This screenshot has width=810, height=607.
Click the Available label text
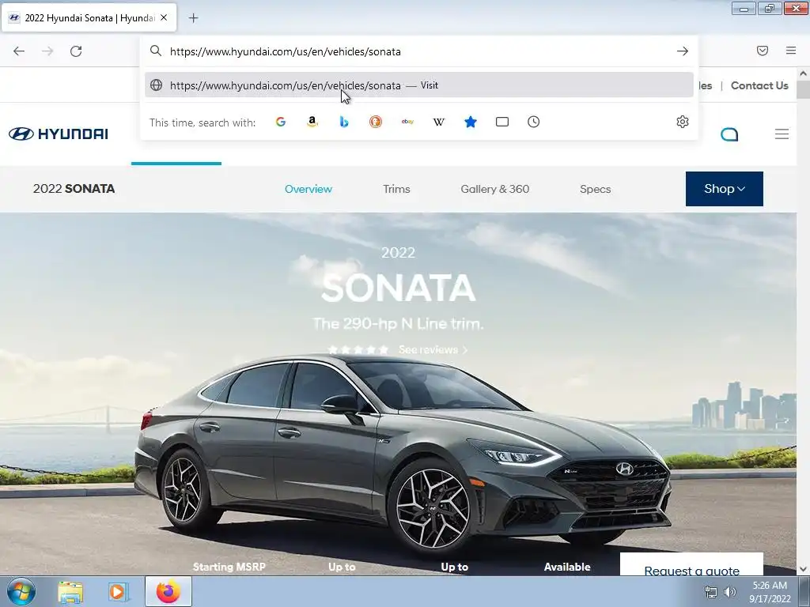tap(567, 567)
